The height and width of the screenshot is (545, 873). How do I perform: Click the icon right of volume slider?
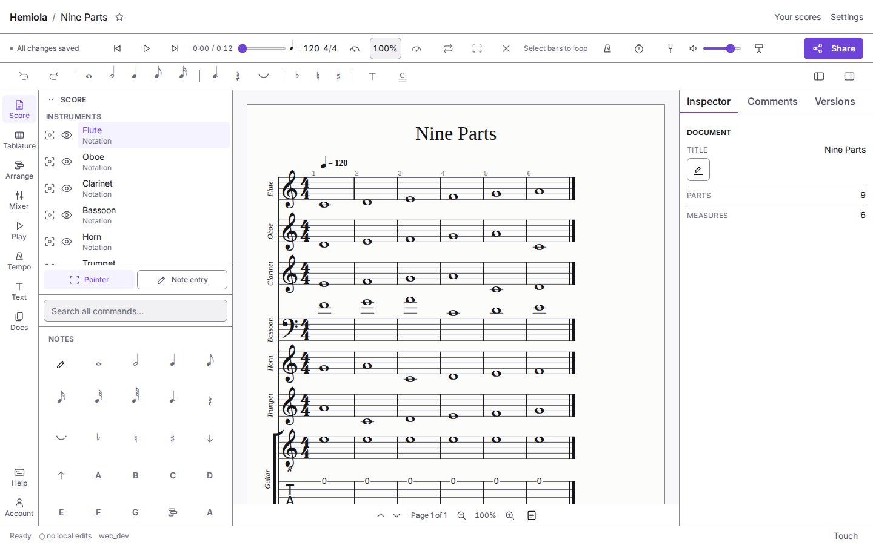pyautogui.click(x=759, y=48)
